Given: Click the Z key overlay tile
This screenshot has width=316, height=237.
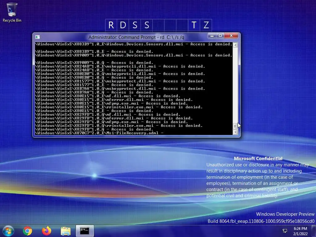Looking at the screenshot, I should pyautogui.click(x=206, y=25).
